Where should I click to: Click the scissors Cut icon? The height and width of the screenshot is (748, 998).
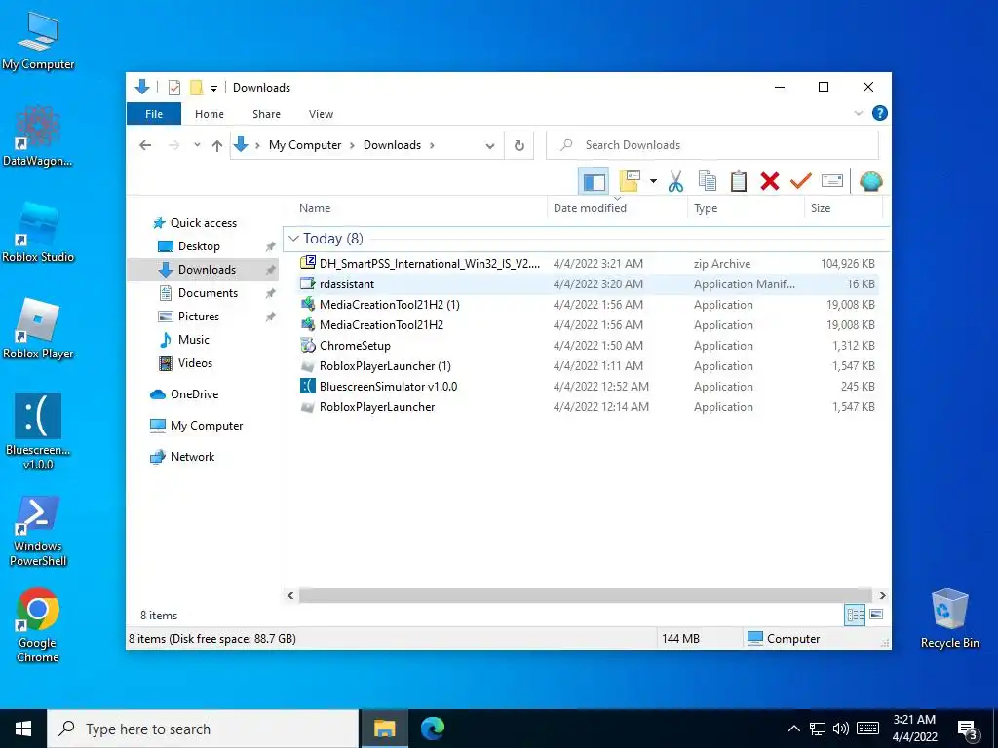675,182
